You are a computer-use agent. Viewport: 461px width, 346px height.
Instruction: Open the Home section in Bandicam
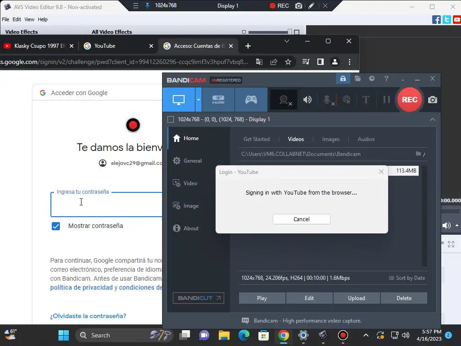click(x=185, y=138)
